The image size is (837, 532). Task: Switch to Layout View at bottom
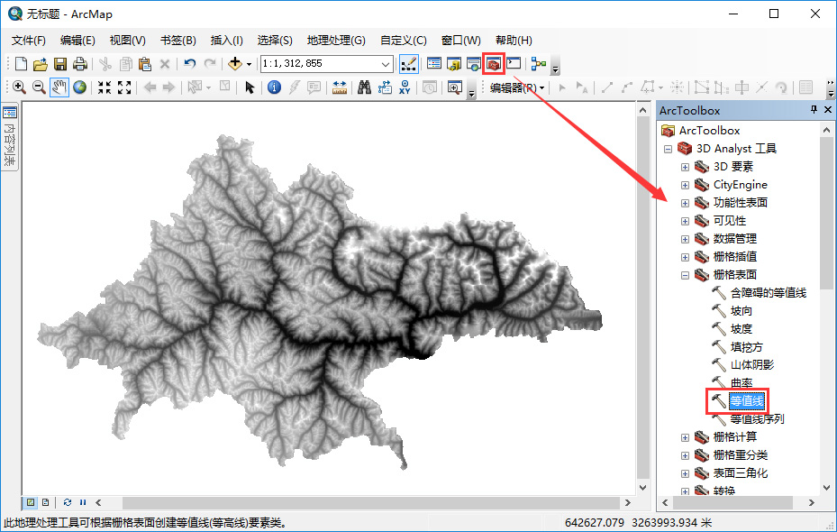click(45, 502)
